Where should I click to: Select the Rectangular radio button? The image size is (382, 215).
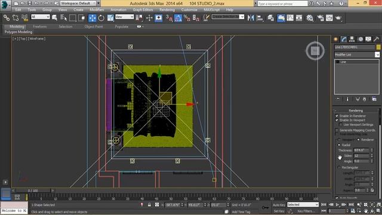(339, 167)
